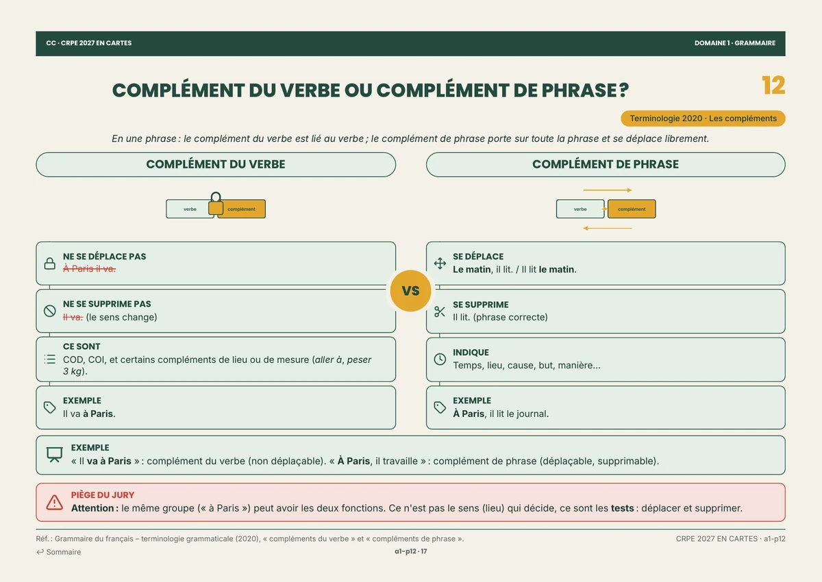
Task: Click the presentation board icon in the wide EXEMPLE box
Action: [x=54, y=455]
